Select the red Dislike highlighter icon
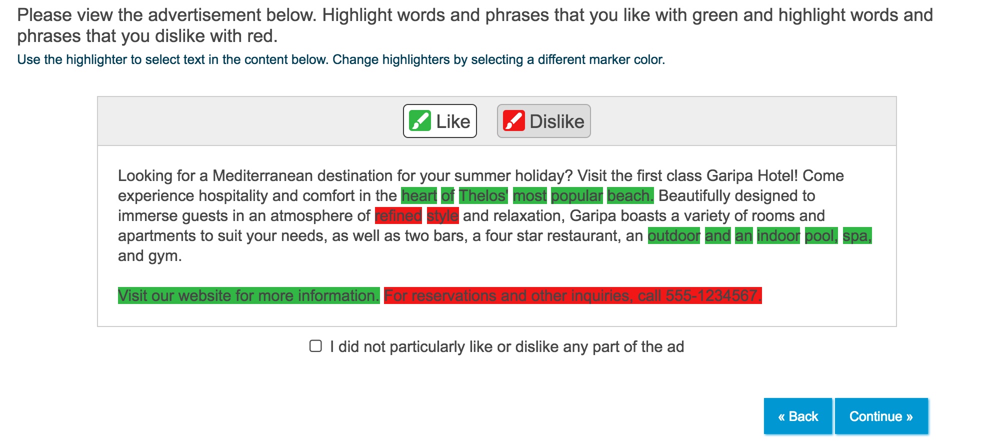The height and width of the screenshot is (441, 988). (x=513, y=121)
